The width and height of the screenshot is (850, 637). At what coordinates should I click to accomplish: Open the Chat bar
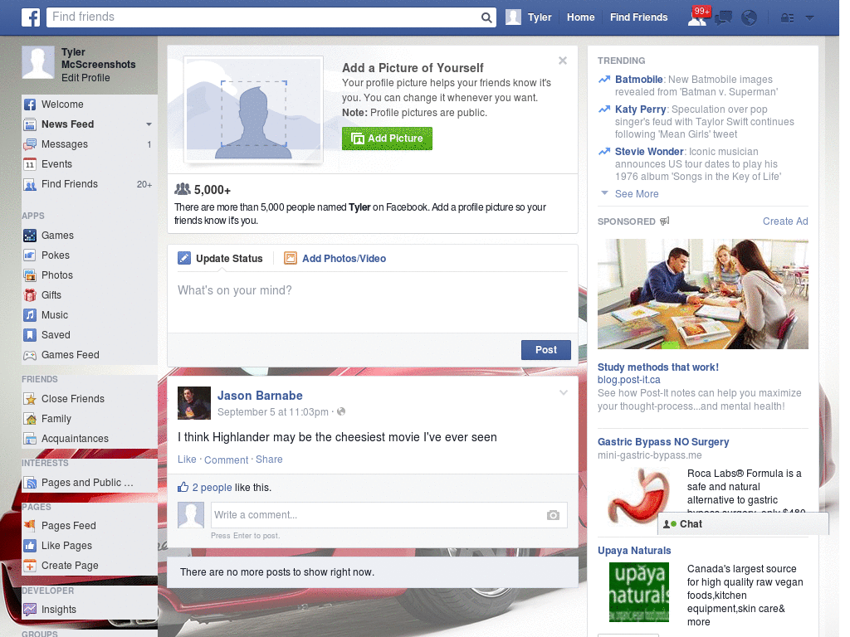tap(743, 524)
